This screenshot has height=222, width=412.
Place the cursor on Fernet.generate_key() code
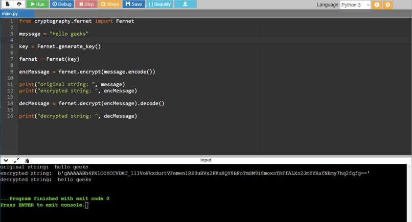coord(69,46)
